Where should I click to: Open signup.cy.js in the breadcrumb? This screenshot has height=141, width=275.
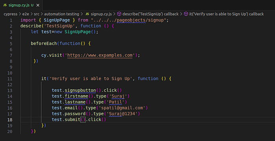pos(101,14)
